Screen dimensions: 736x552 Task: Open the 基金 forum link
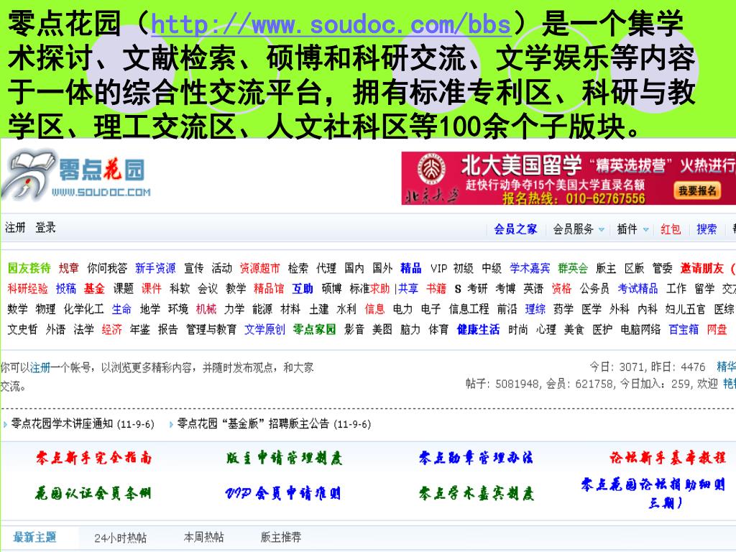coord(94,288)
